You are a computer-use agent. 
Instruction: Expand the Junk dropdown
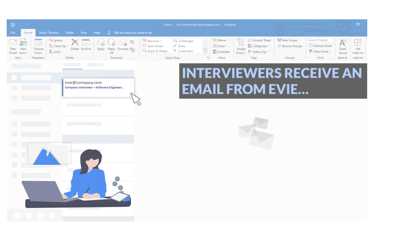point(56,52)
